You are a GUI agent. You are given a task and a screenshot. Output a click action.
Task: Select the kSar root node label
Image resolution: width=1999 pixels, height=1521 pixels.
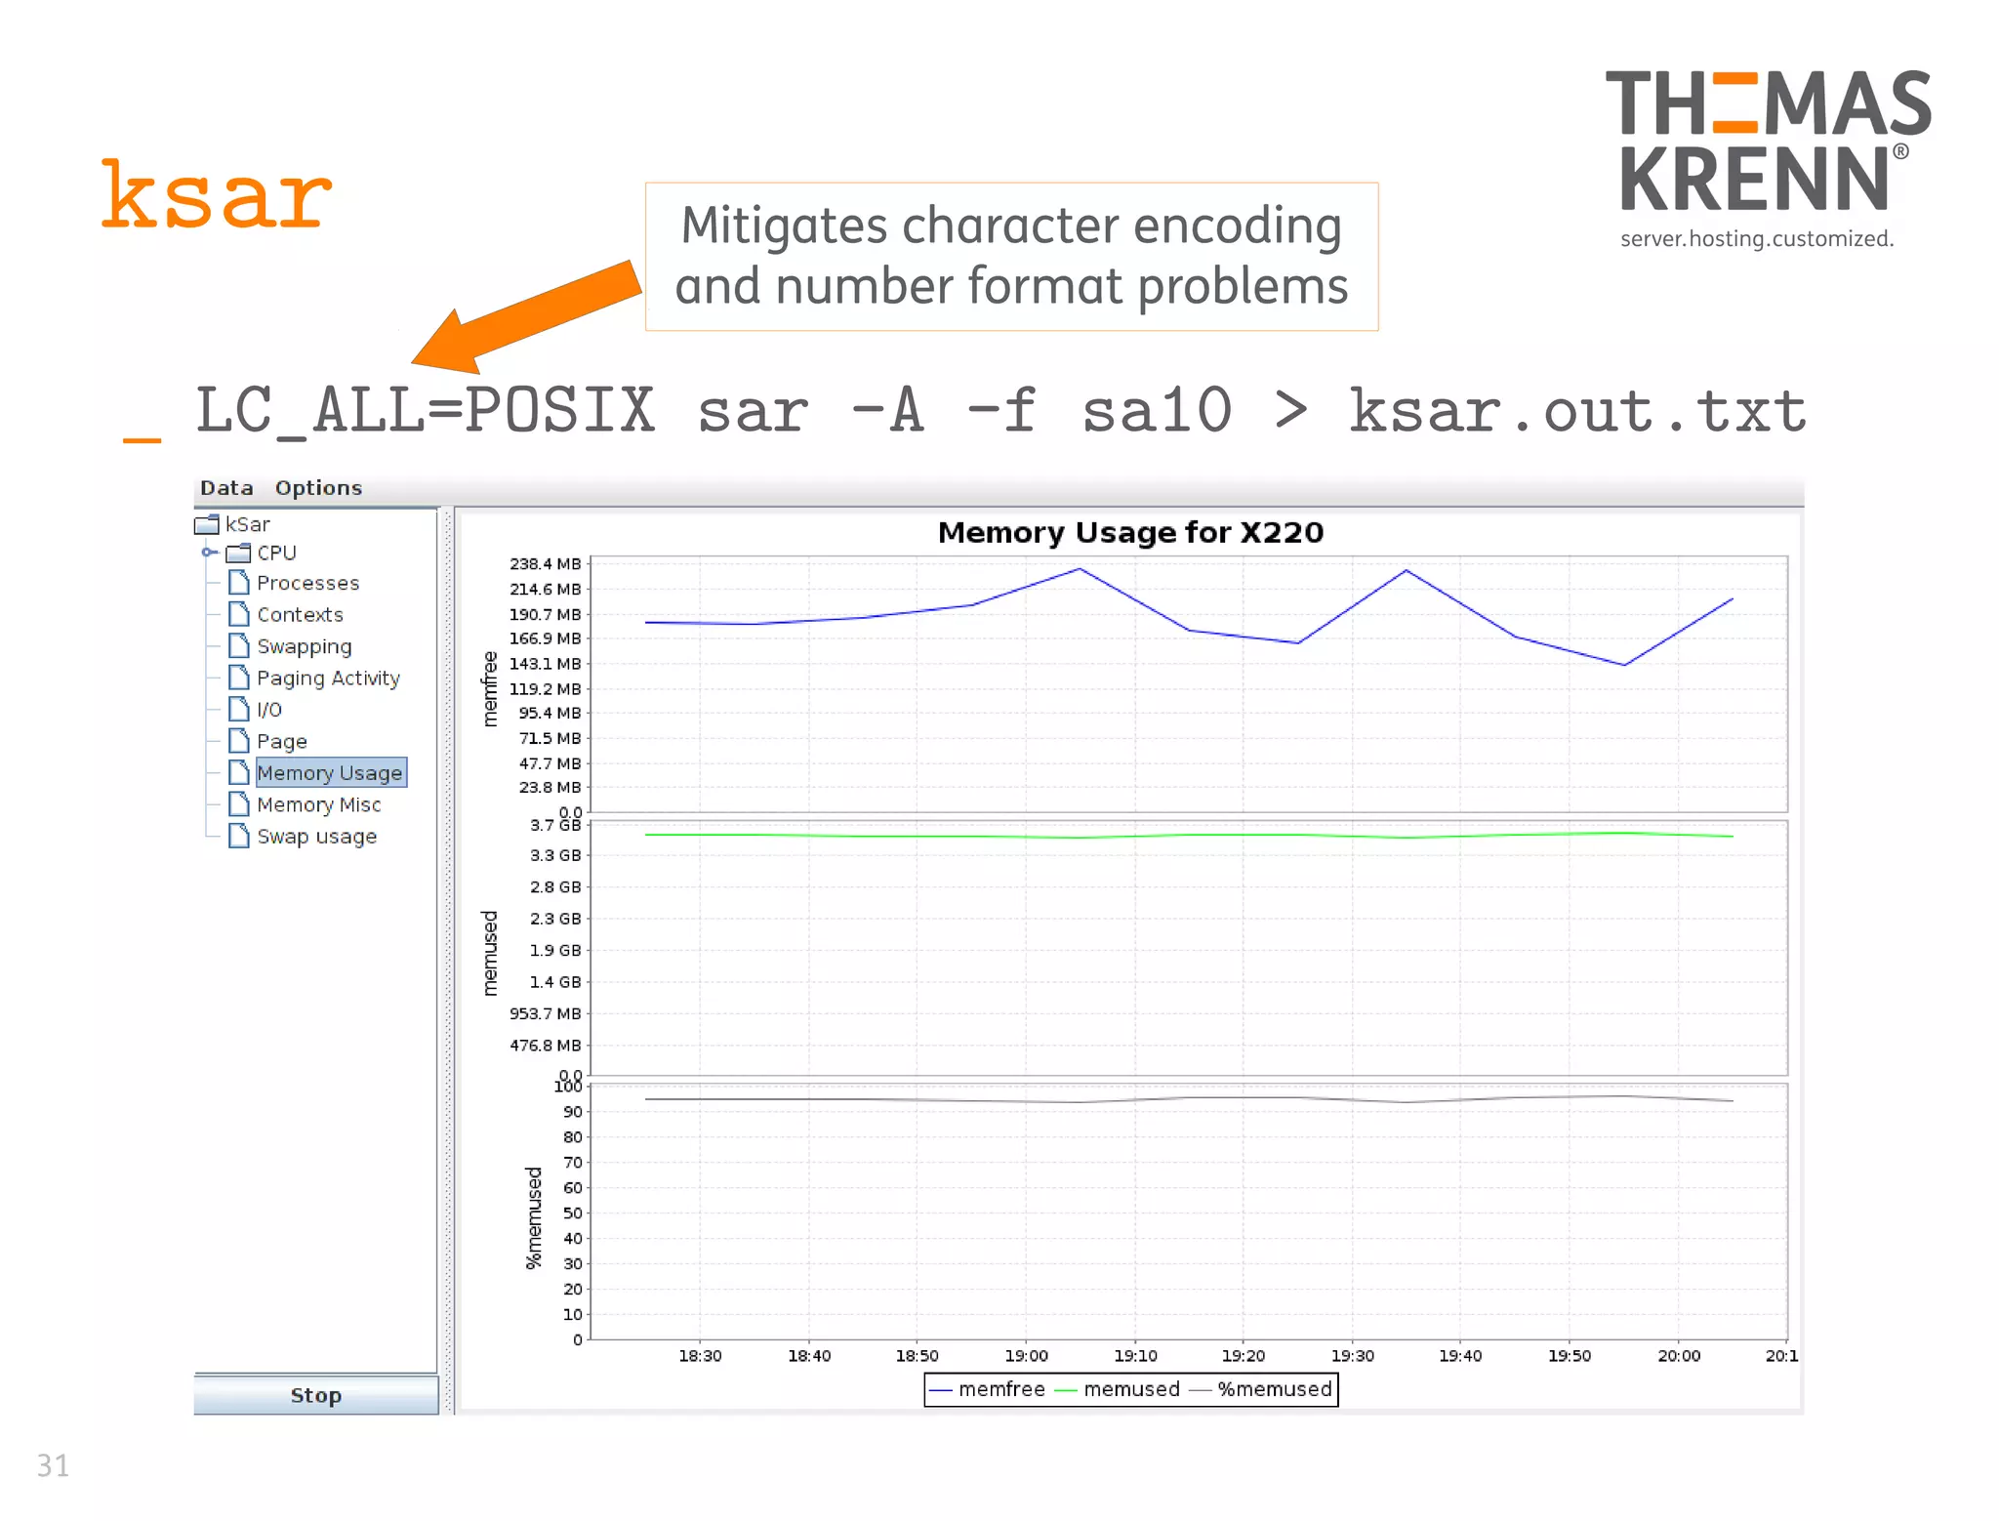pyautogui.click(x=247, y=525)
